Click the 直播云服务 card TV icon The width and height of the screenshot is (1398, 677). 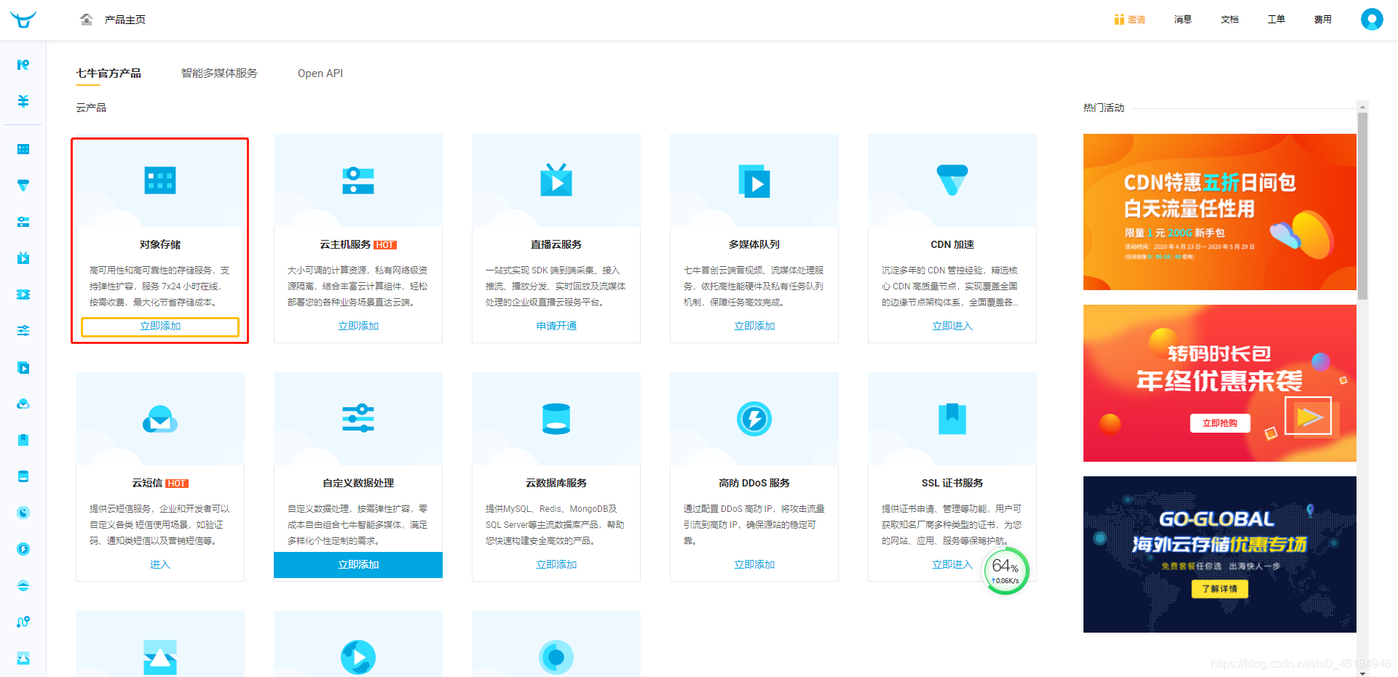(556, 180)
